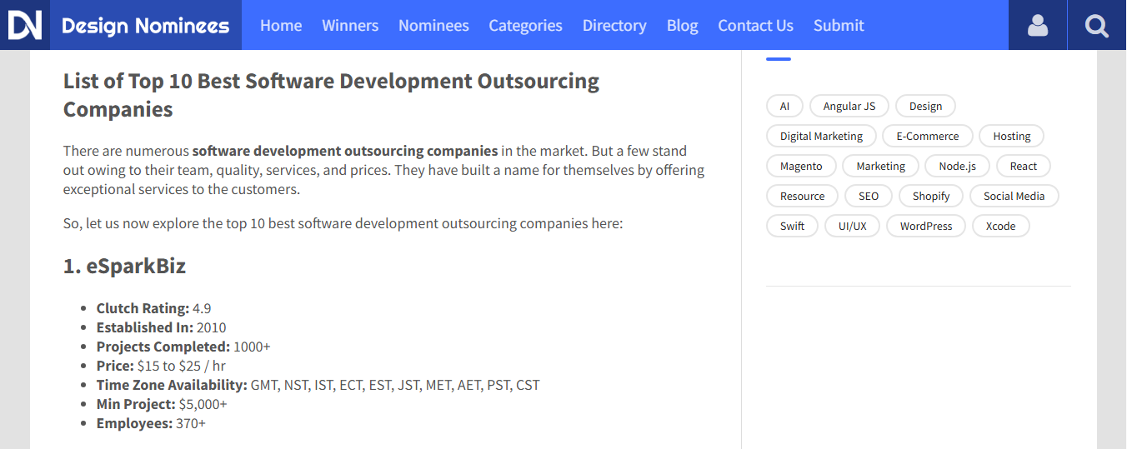The height and width of the screenshot is (449, 1127).
Task: Select the Node.js tag
Action: (957, 166)
